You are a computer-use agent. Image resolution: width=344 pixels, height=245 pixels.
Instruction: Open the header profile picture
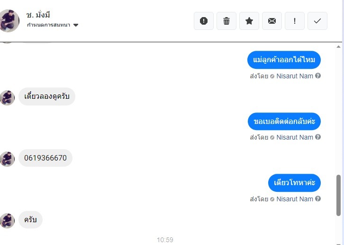9,21
